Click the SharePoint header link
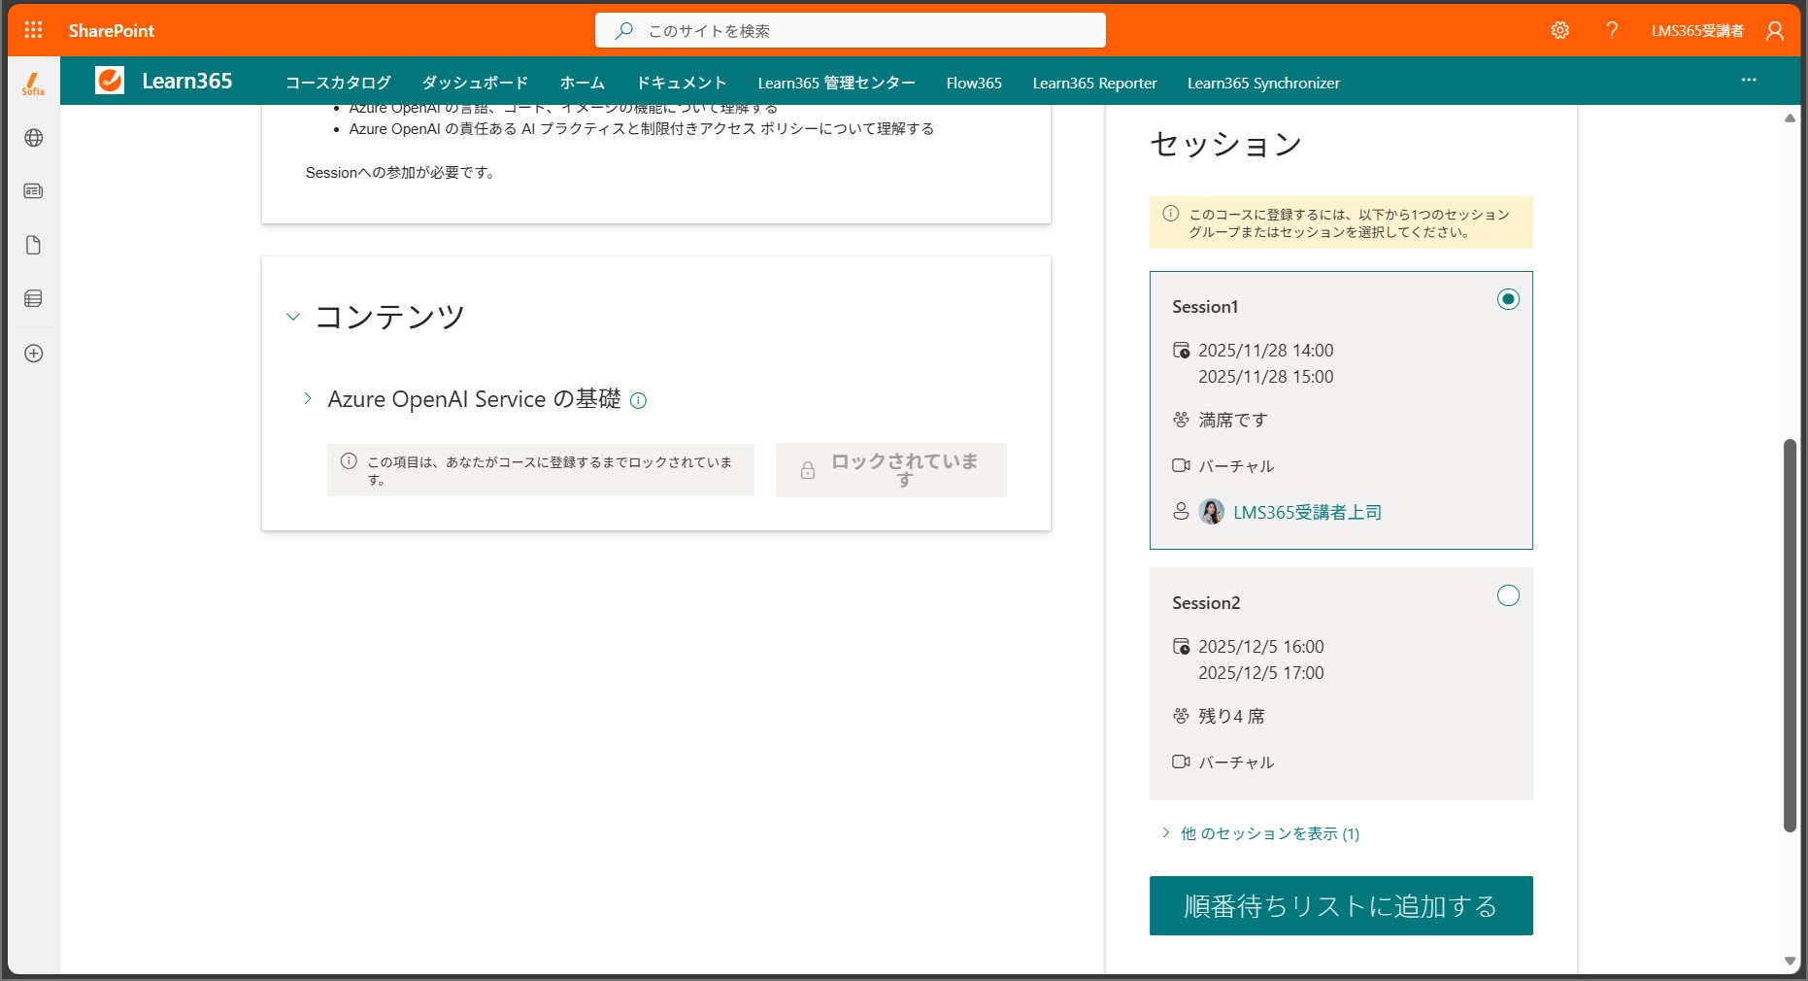 (x=112, y=30)
